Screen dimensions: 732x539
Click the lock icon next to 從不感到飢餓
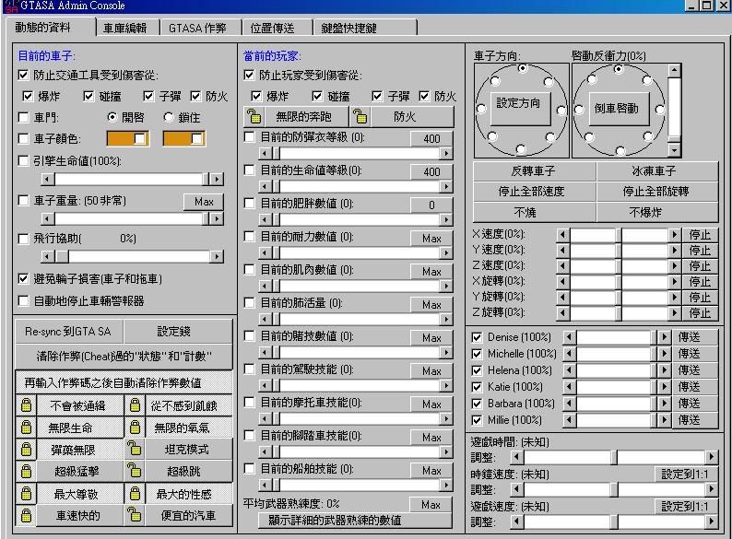(x=135, y=405)
